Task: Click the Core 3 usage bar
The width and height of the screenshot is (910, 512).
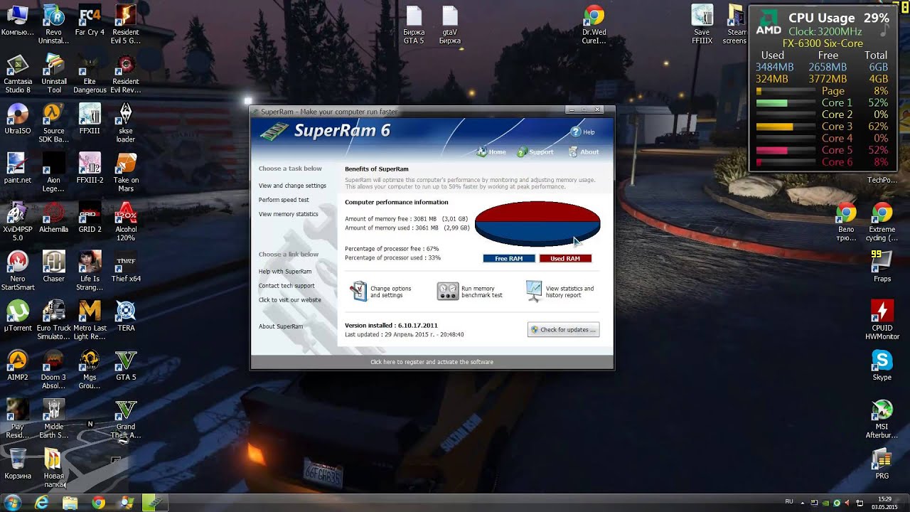Action: click(x=785, y=127)
